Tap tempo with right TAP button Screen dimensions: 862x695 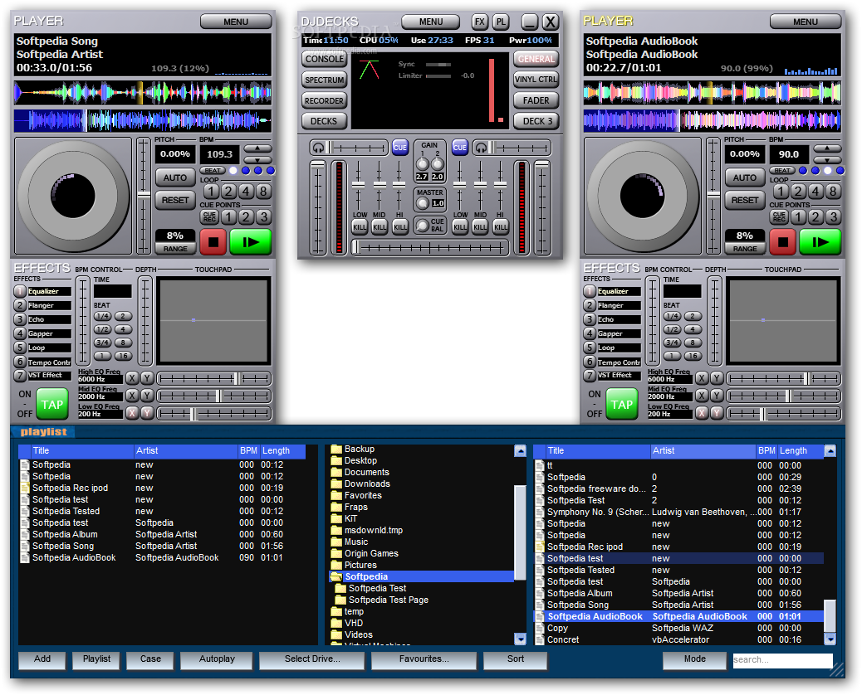click(x=622, y=405)
